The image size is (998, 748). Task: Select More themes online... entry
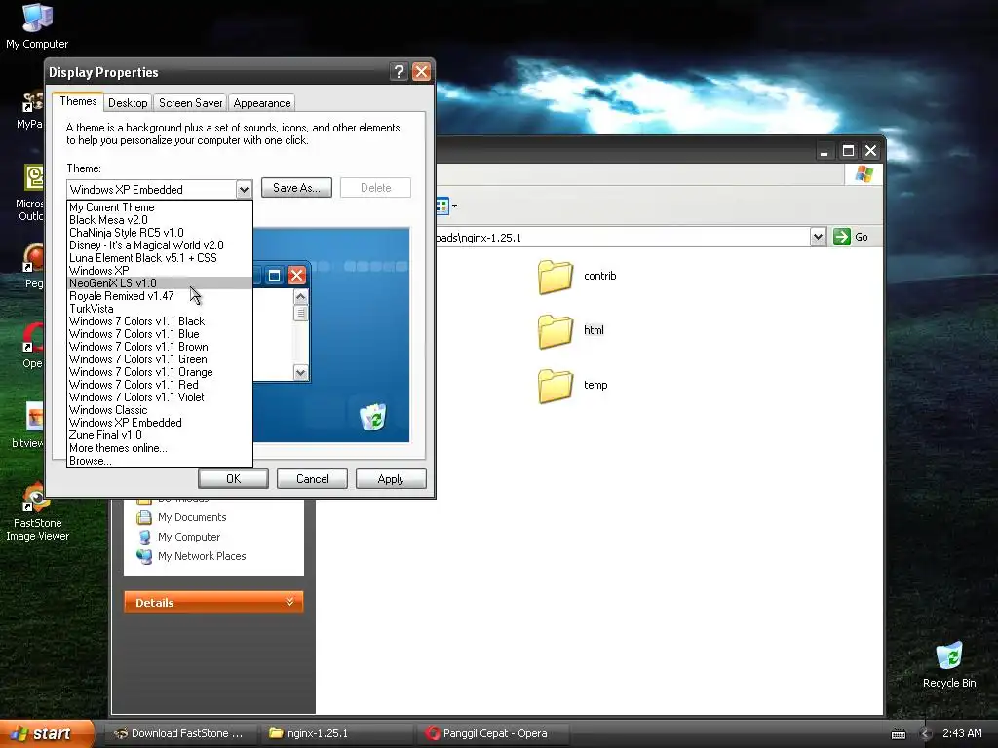(x=159, y=448)
